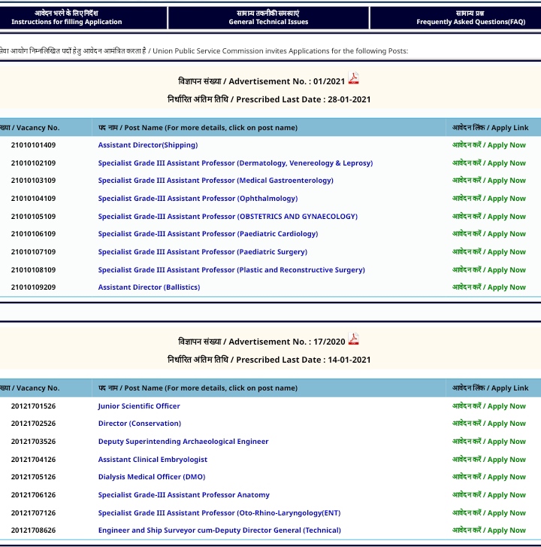This screenshot has width=541, height=547.
Task: Apply Now for vacancy 20121705126
Action: [489, 477]
